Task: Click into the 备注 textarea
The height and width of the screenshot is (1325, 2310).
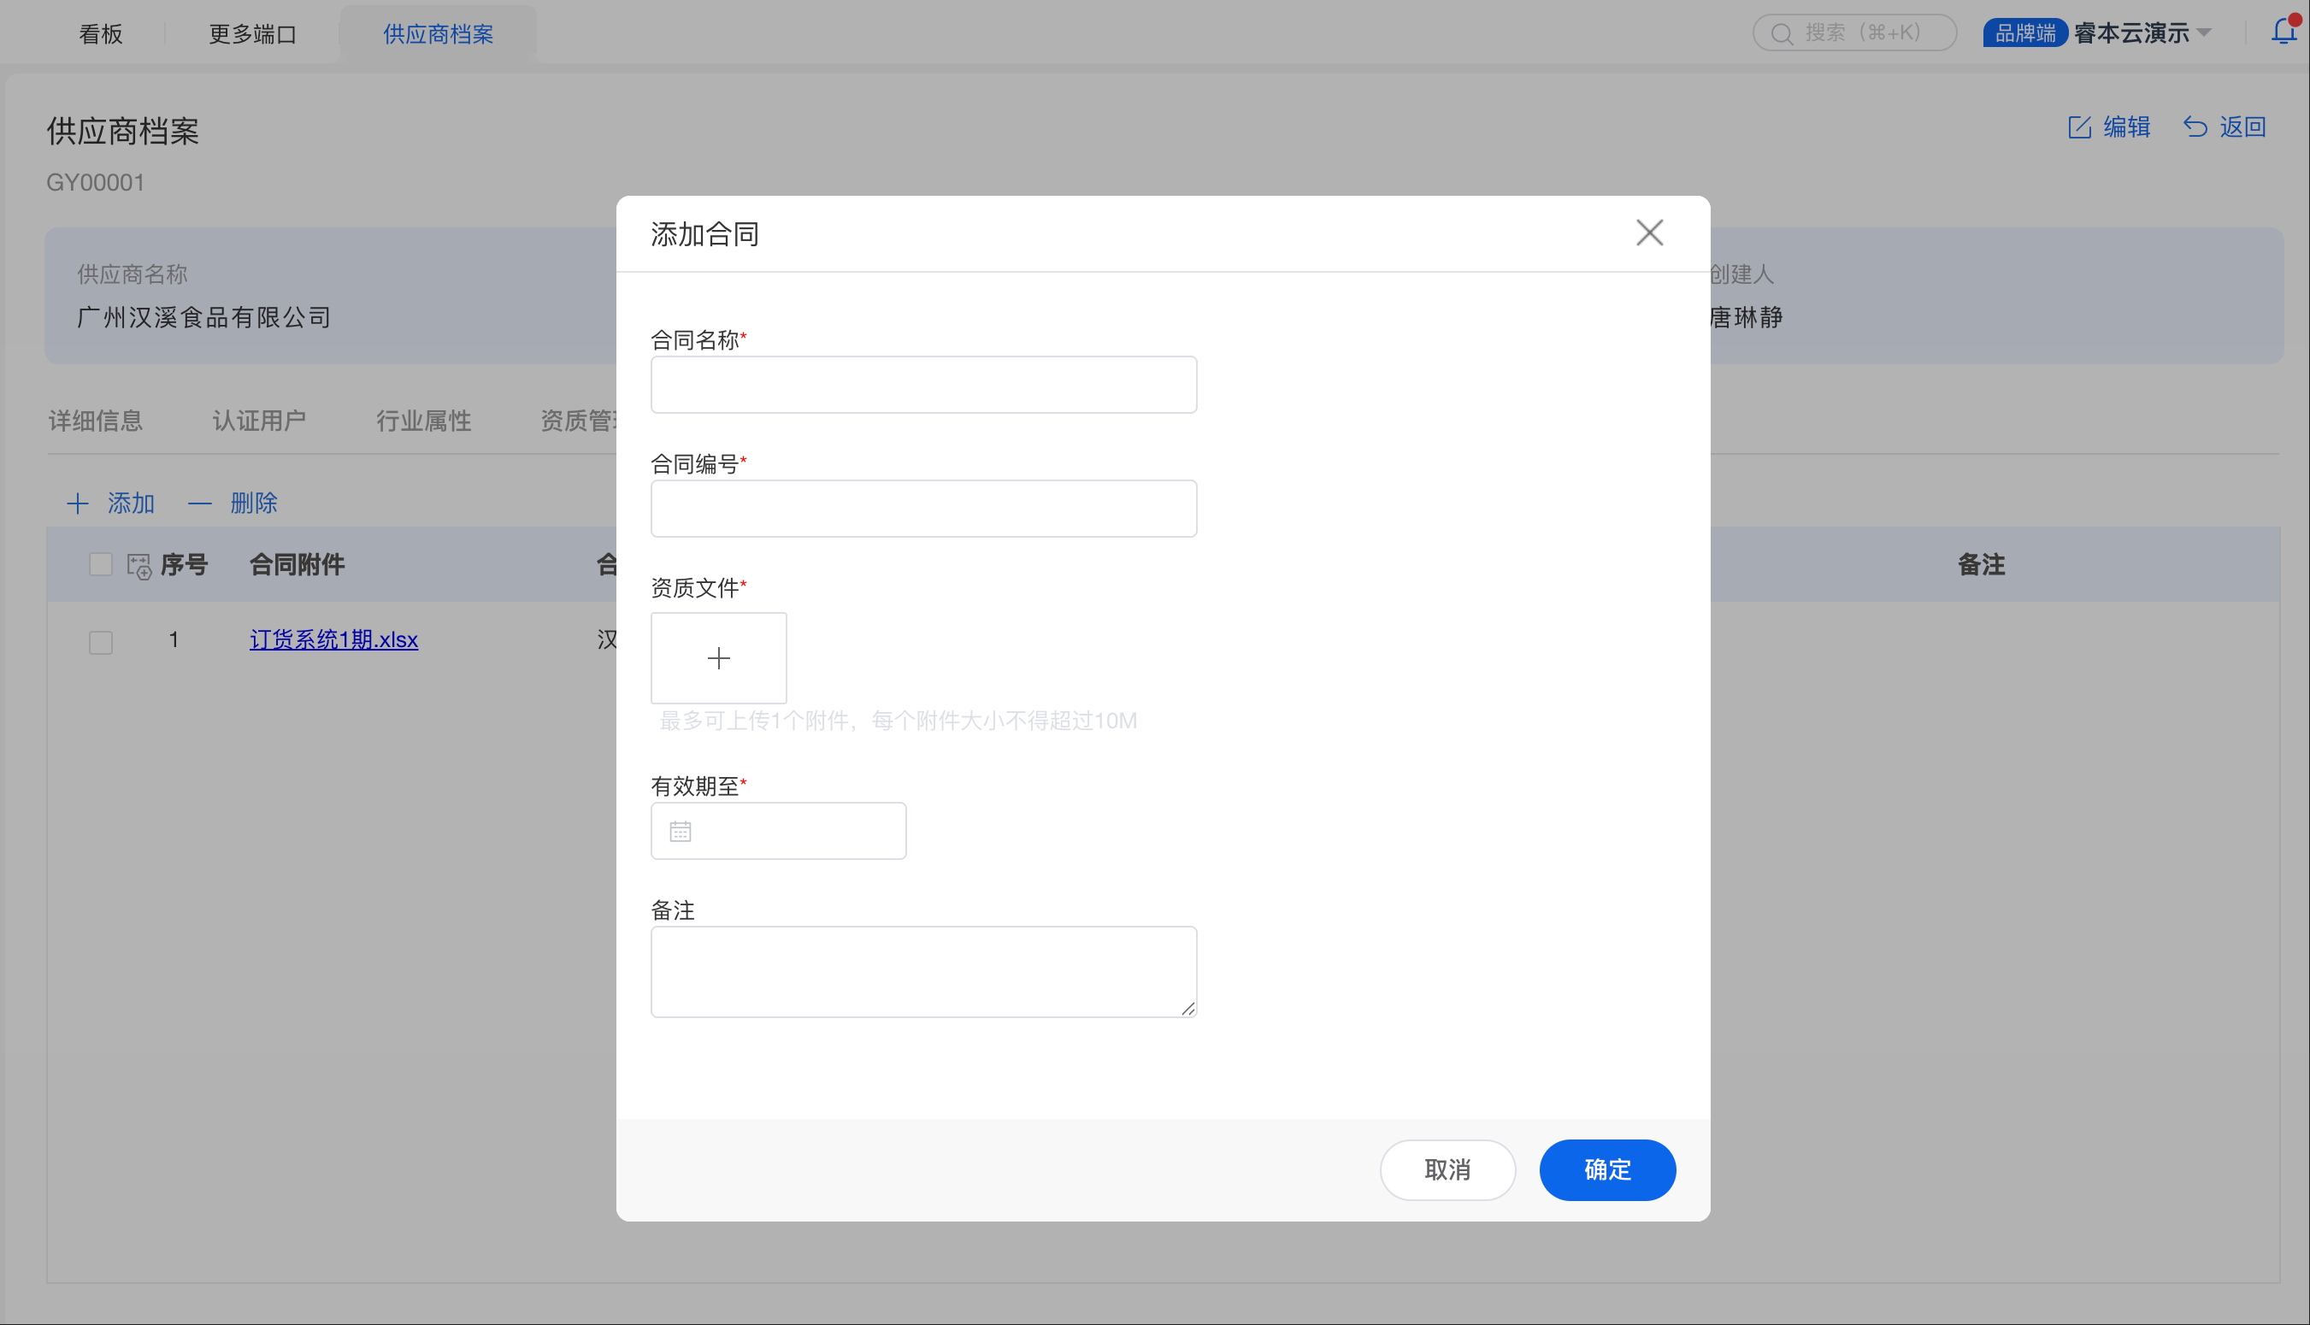Action: tap(922, 971)
